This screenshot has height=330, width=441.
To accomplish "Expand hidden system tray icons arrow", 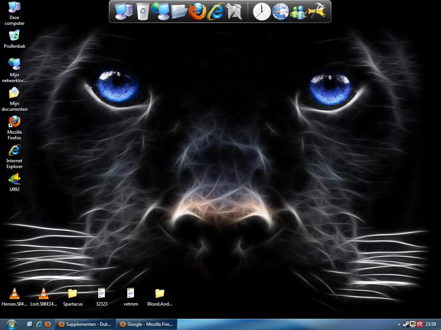I will [399, 324].
